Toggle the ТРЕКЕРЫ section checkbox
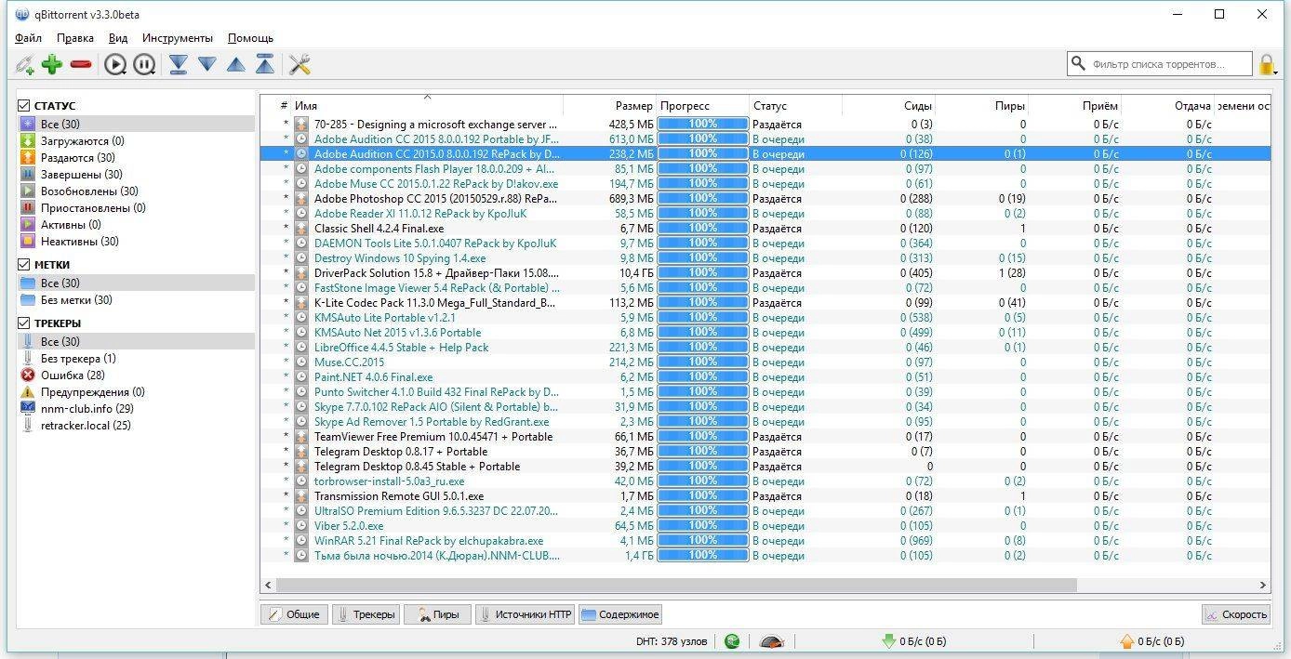 [24, 323]
